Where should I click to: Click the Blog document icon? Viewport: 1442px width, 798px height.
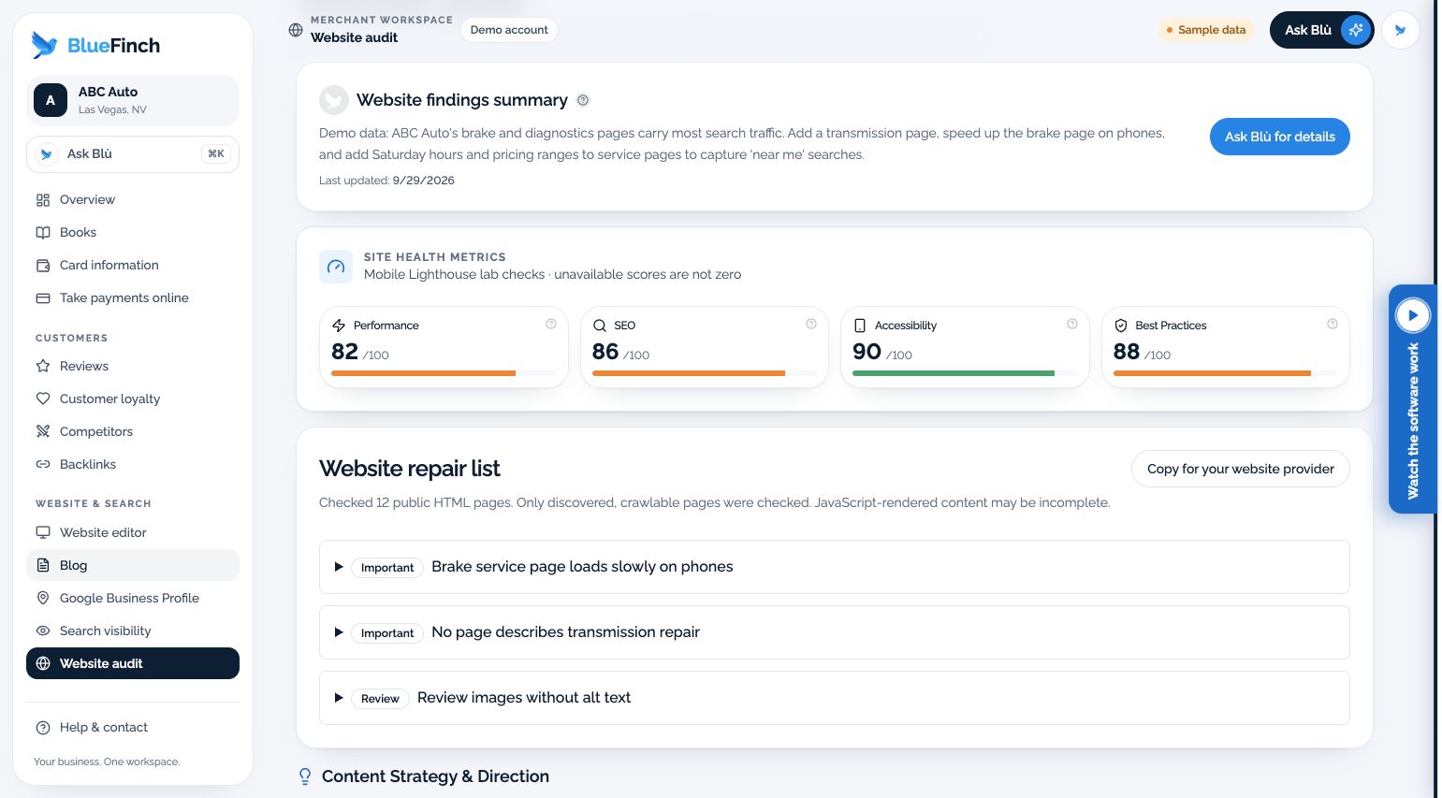(43, 565)
